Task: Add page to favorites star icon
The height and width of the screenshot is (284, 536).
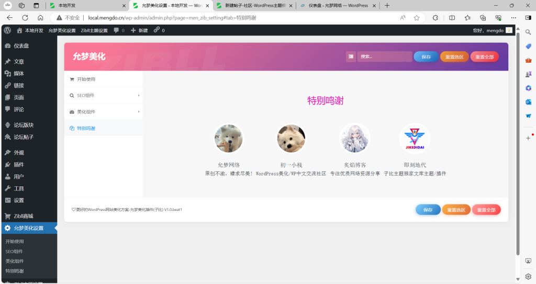Action: 417,17
